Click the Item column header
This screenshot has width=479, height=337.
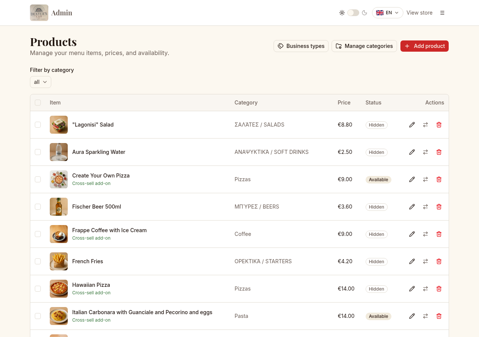[x=55, y=103]
